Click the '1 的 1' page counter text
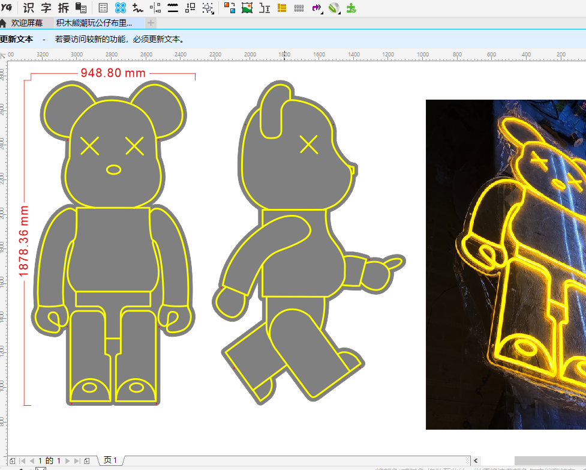 (x=50, y=460)
